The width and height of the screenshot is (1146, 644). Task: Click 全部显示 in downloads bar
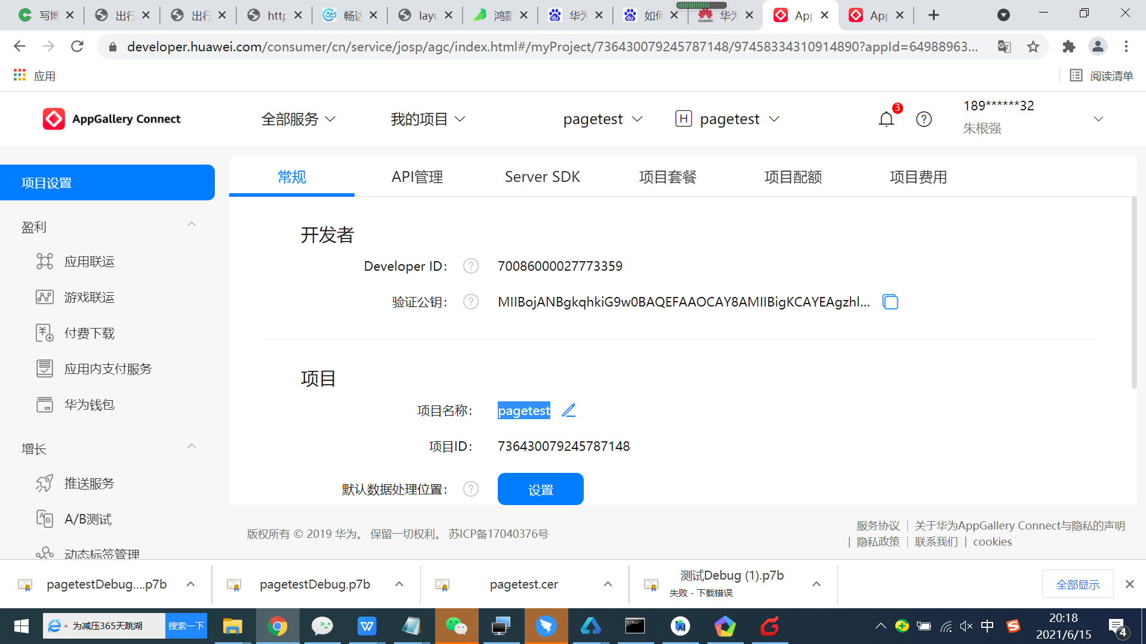click(x=1077, y=584)
